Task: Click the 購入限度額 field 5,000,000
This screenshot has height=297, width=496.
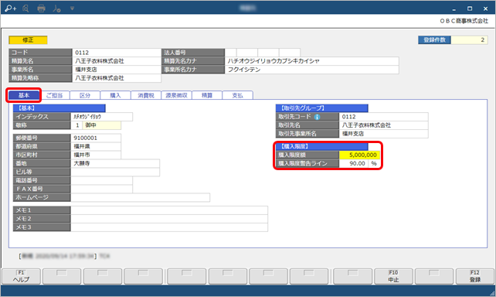Action: point(360,155)
